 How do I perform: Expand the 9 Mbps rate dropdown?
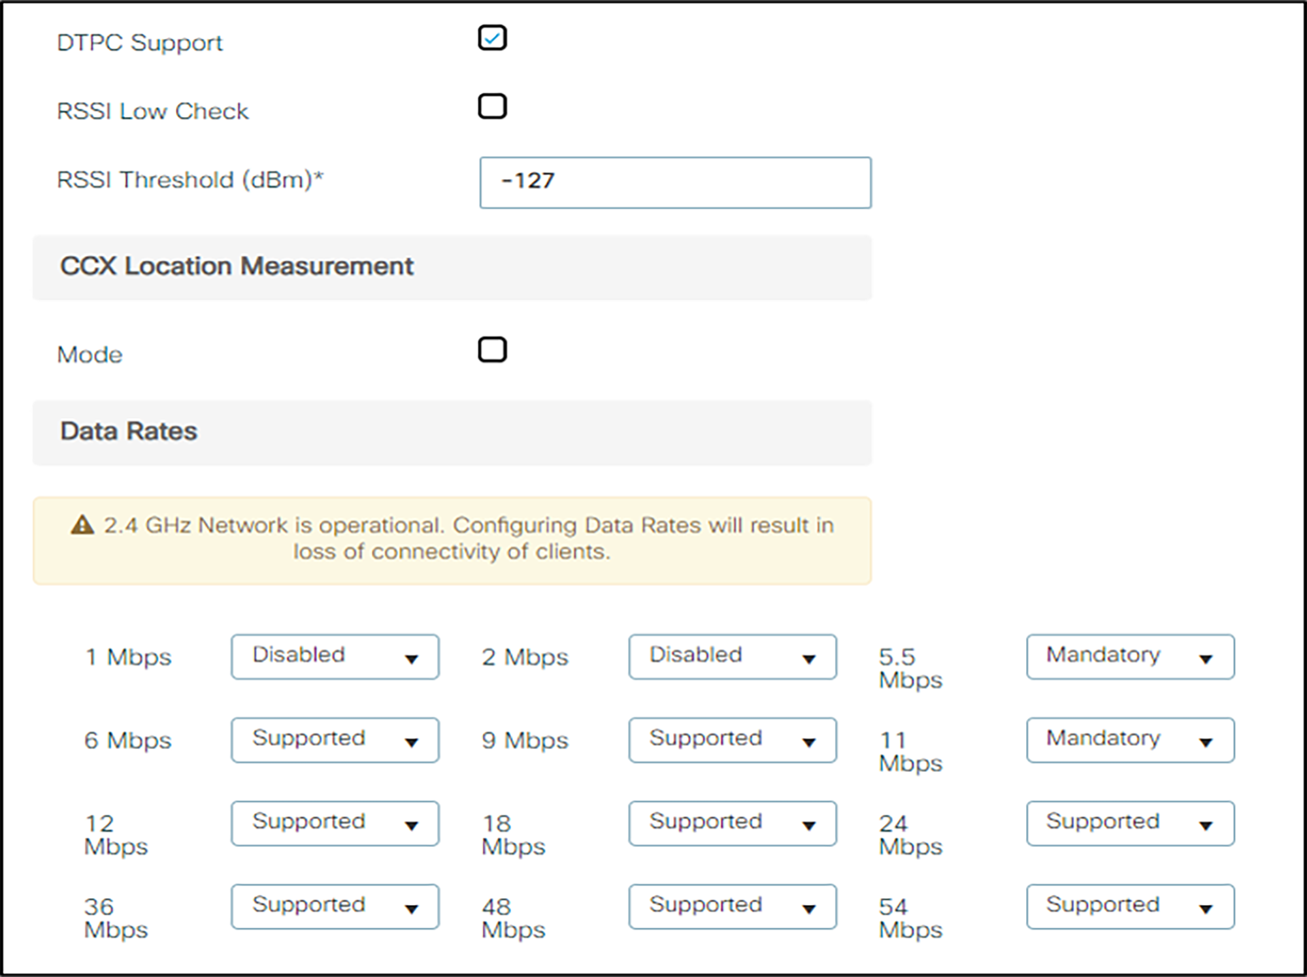pos(732,741)
